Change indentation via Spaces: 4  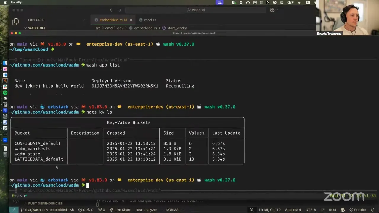click(293, 210)
